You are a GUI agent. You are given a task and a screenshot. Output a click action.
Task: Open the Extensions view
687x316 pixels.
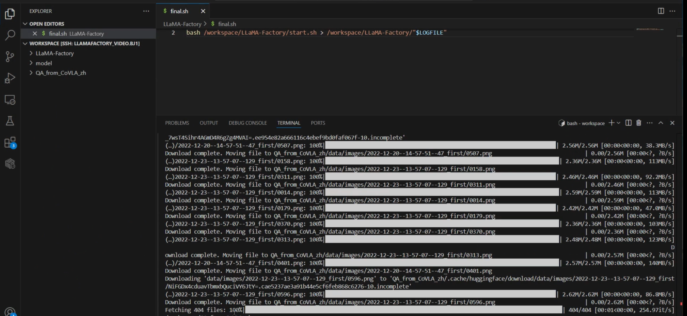click(10, 142)
